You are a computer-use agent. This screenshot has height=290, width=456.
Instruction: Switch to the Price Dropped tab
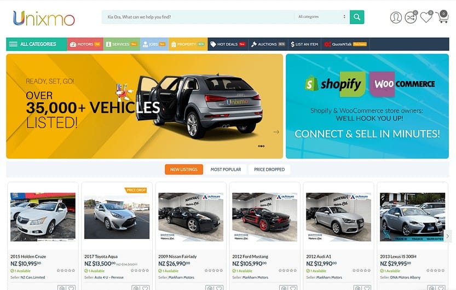(x=269, y=170)
